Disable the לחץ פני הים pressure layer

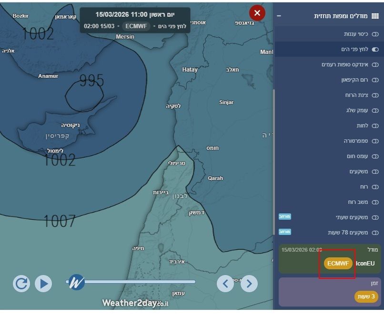pos(375,49)
